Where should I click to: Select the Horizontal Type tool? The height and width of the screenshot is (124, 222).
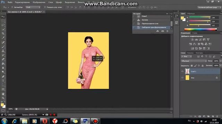coord(3,81)
